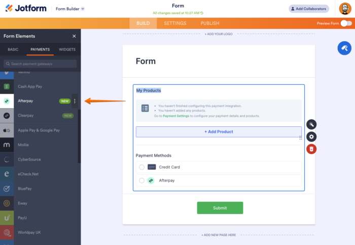The height and width of the screenshot is (245, 355).
Task: Select the Mollie gateway icon
Action: [x=7, y=145]
